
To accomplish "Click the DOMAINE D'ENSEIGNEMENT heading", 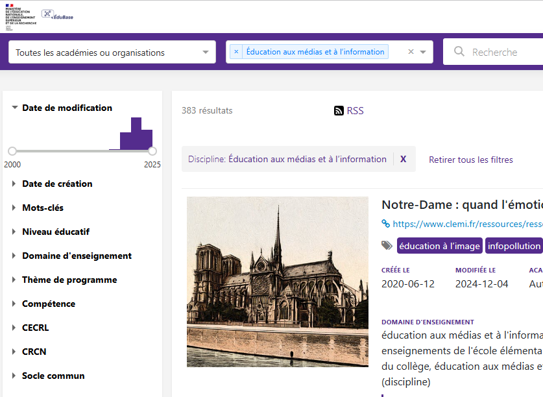I will point(428,322).
